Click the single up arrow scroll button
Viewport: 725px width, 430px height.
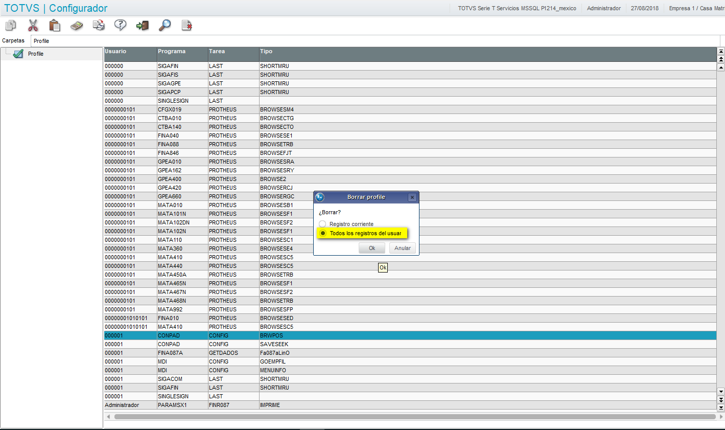721,67
